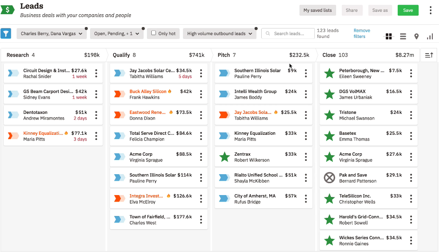Open the Peterborough, New lead title
The width and height of the screenshot is (439, 252).
click(362, 71)
